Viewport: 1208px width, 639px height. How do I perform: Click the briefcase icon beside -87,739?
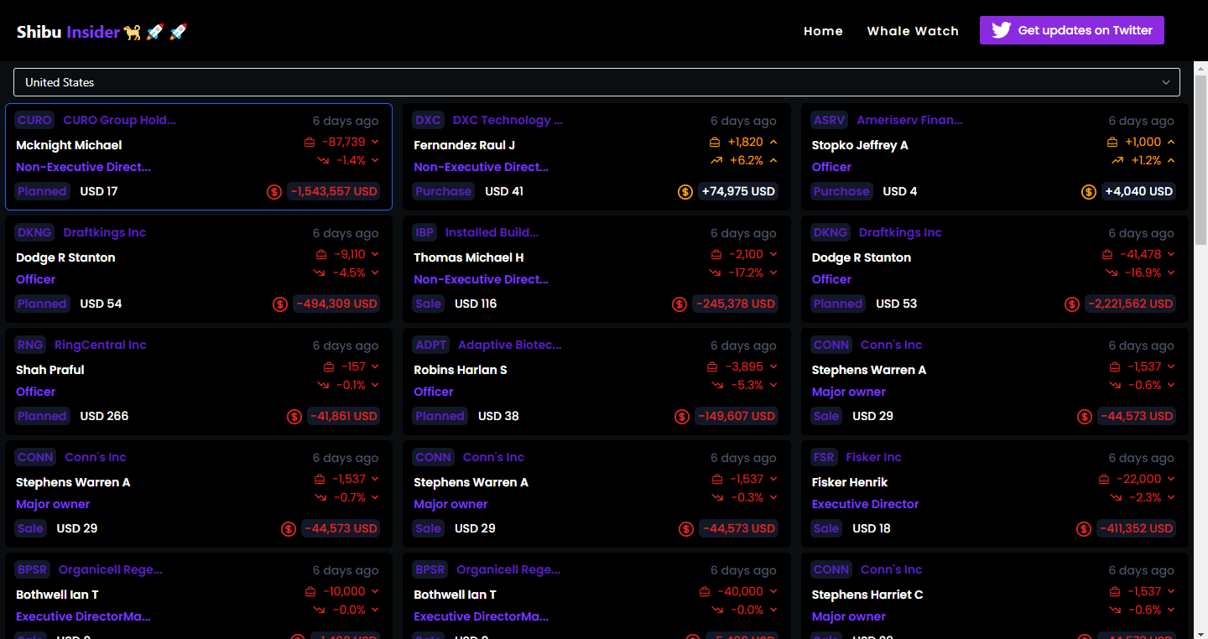click(310, 142)
